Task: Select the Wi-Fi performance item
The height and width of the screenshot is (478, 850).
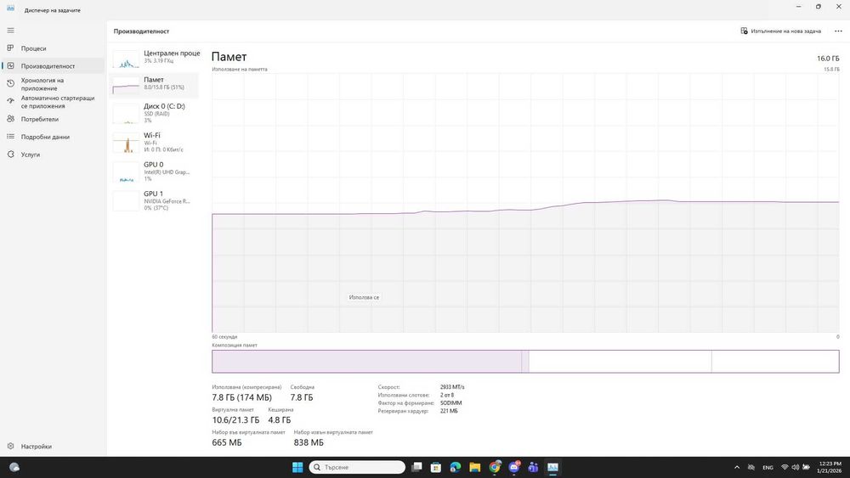Action: [155, 142]
